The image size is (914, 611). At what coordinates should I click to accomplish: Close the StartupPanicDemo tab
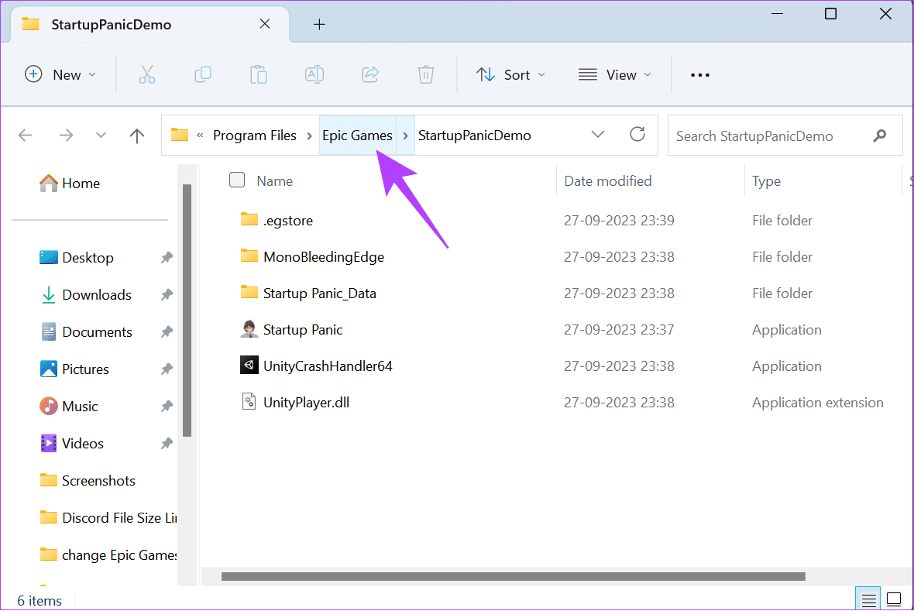click(265, 24)
